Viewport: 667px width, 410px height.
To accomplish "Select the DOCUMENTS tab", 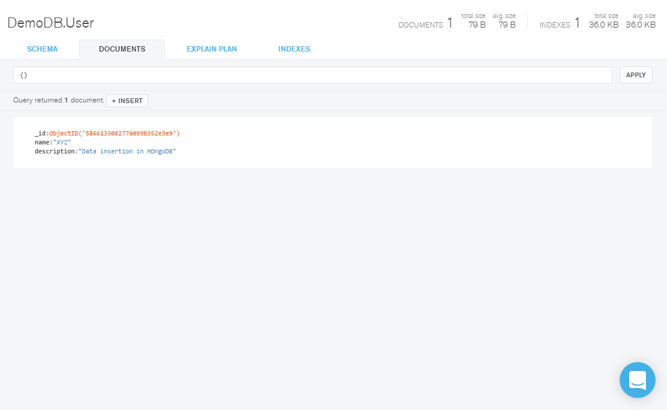I will click(122, 49).
